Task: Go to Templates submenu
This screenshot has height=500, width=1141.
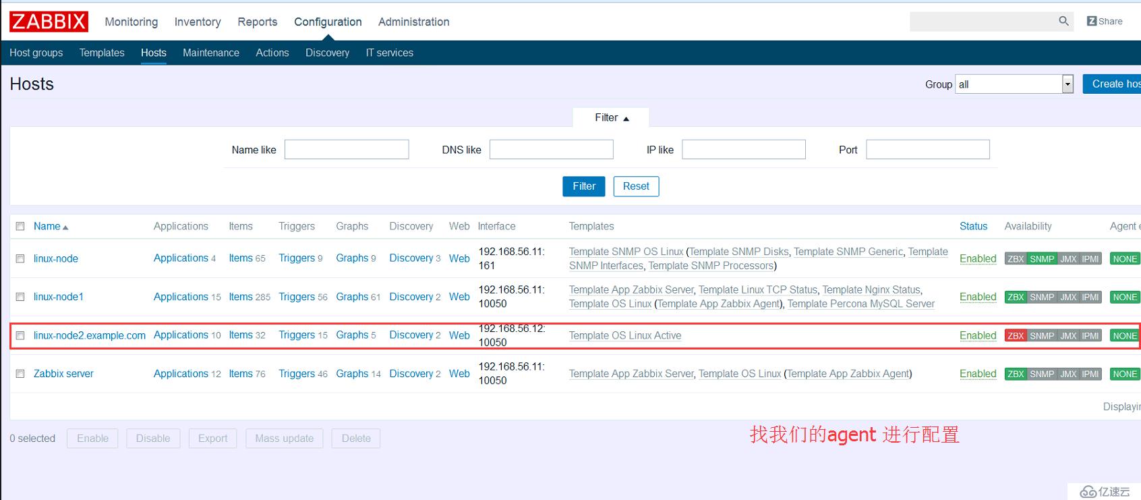Action: click(102, 53)
